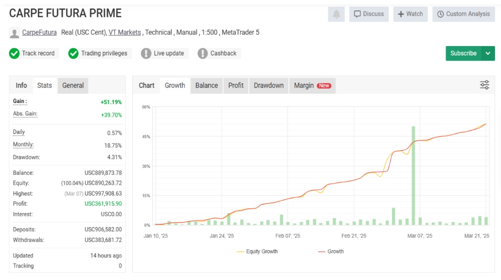Select the Track record label
This screenshot has width=501, height=280.
point(38,54)
